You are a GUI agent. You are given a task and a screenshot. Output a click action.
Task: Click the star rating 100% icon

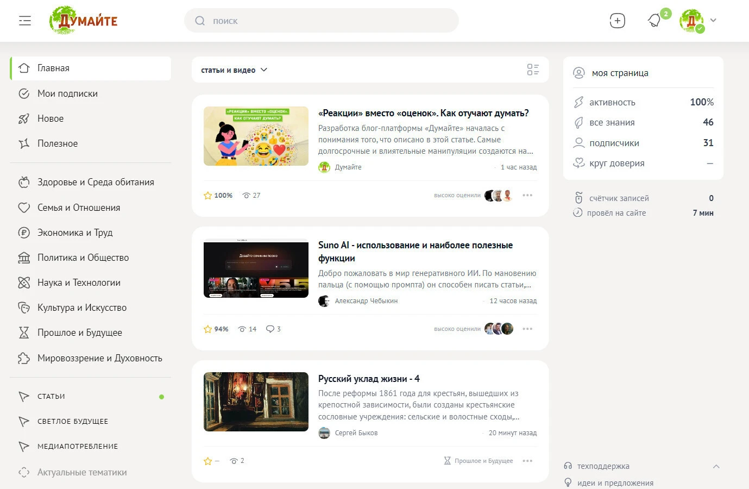(x=207, y=196)
